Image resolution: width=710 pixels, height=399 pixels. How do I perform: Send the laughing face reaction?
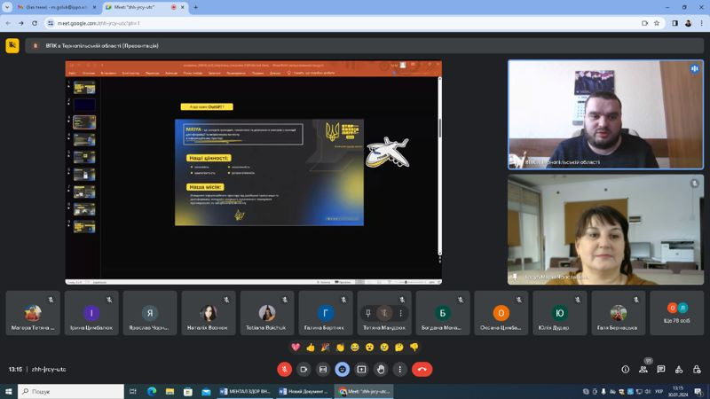[x=355, y=348]
